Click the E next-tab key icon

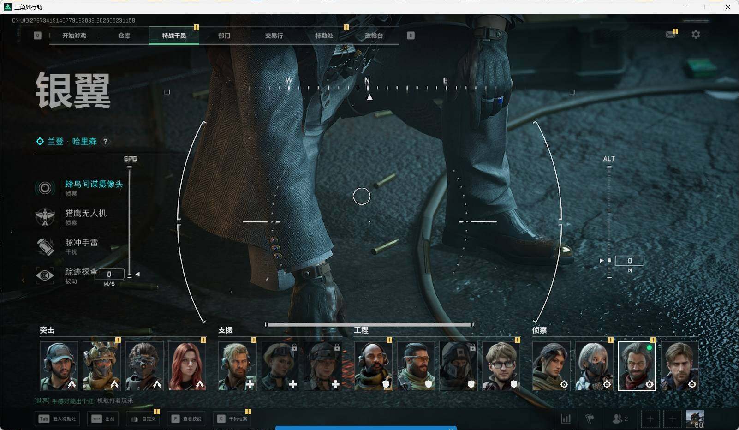411,36
